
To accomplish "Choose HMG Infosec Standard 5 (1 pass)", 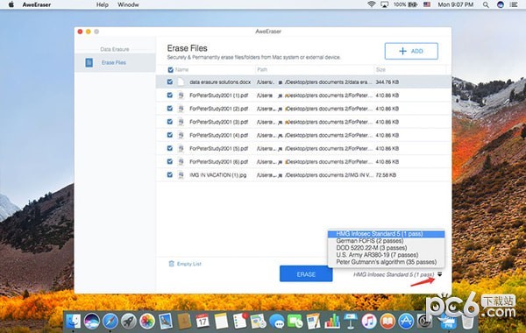I will pos(386,234).
